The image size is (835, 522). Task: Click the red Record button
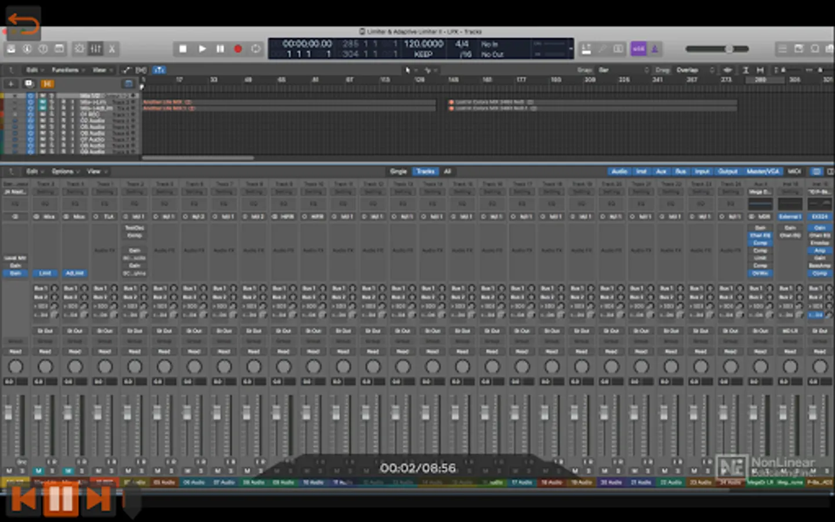tap(238, 49)
